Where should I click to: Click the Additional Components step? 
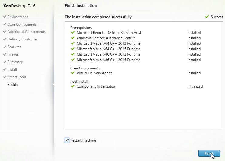click(x=27, y=32)
